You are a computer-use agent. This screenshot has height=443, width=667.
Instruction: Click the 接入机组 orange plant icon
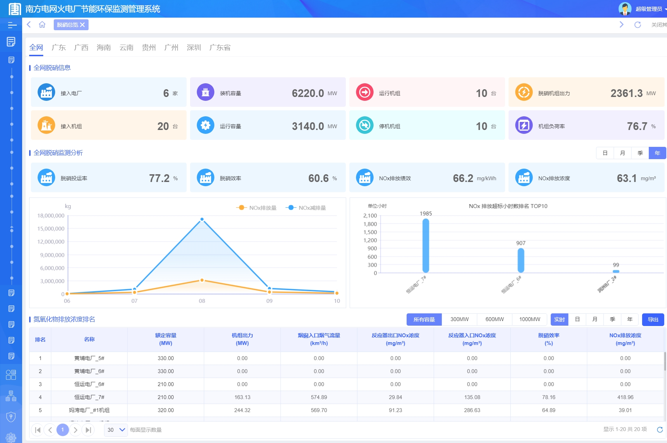tap(46, 125)
